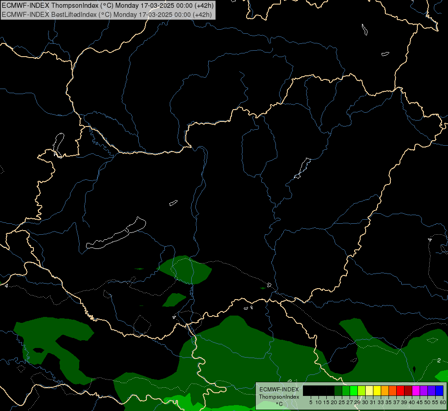Click legend tick value 35
This screenshot has height=411, width=448.
click(x=389, y=402)
